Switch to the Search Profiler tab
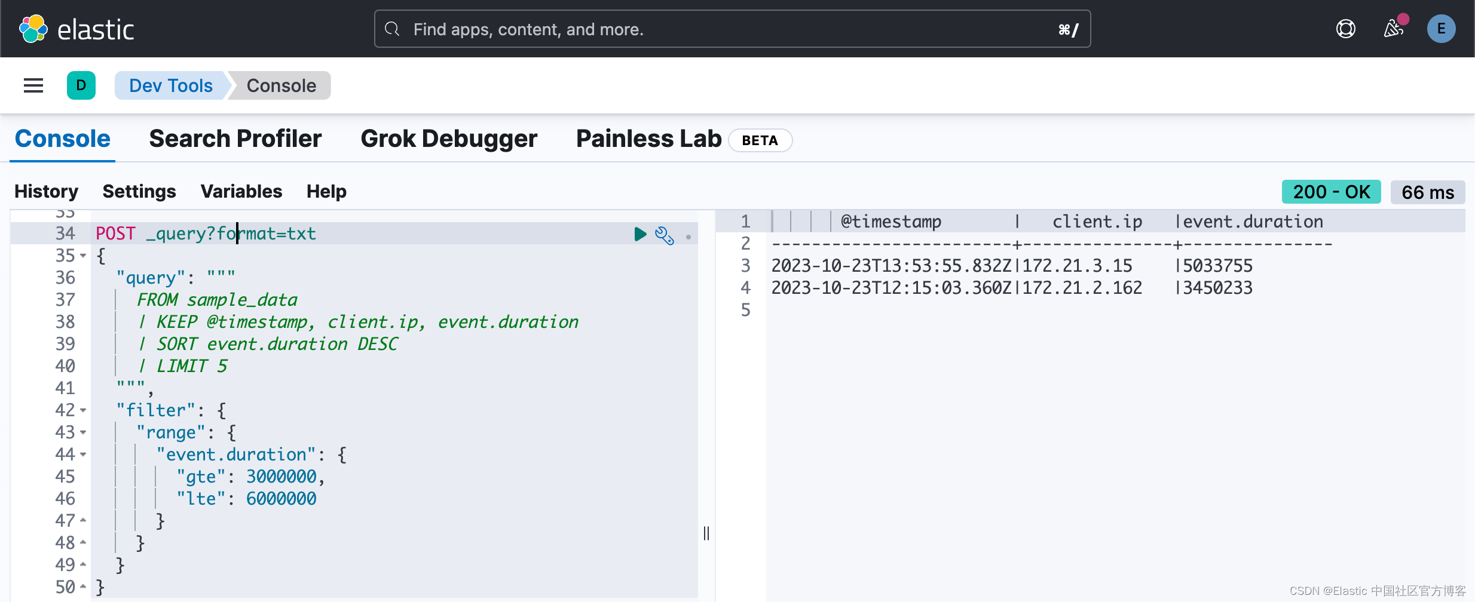Image resolution: width=1475 pixels, height=602 pixels. click(235, 139)
